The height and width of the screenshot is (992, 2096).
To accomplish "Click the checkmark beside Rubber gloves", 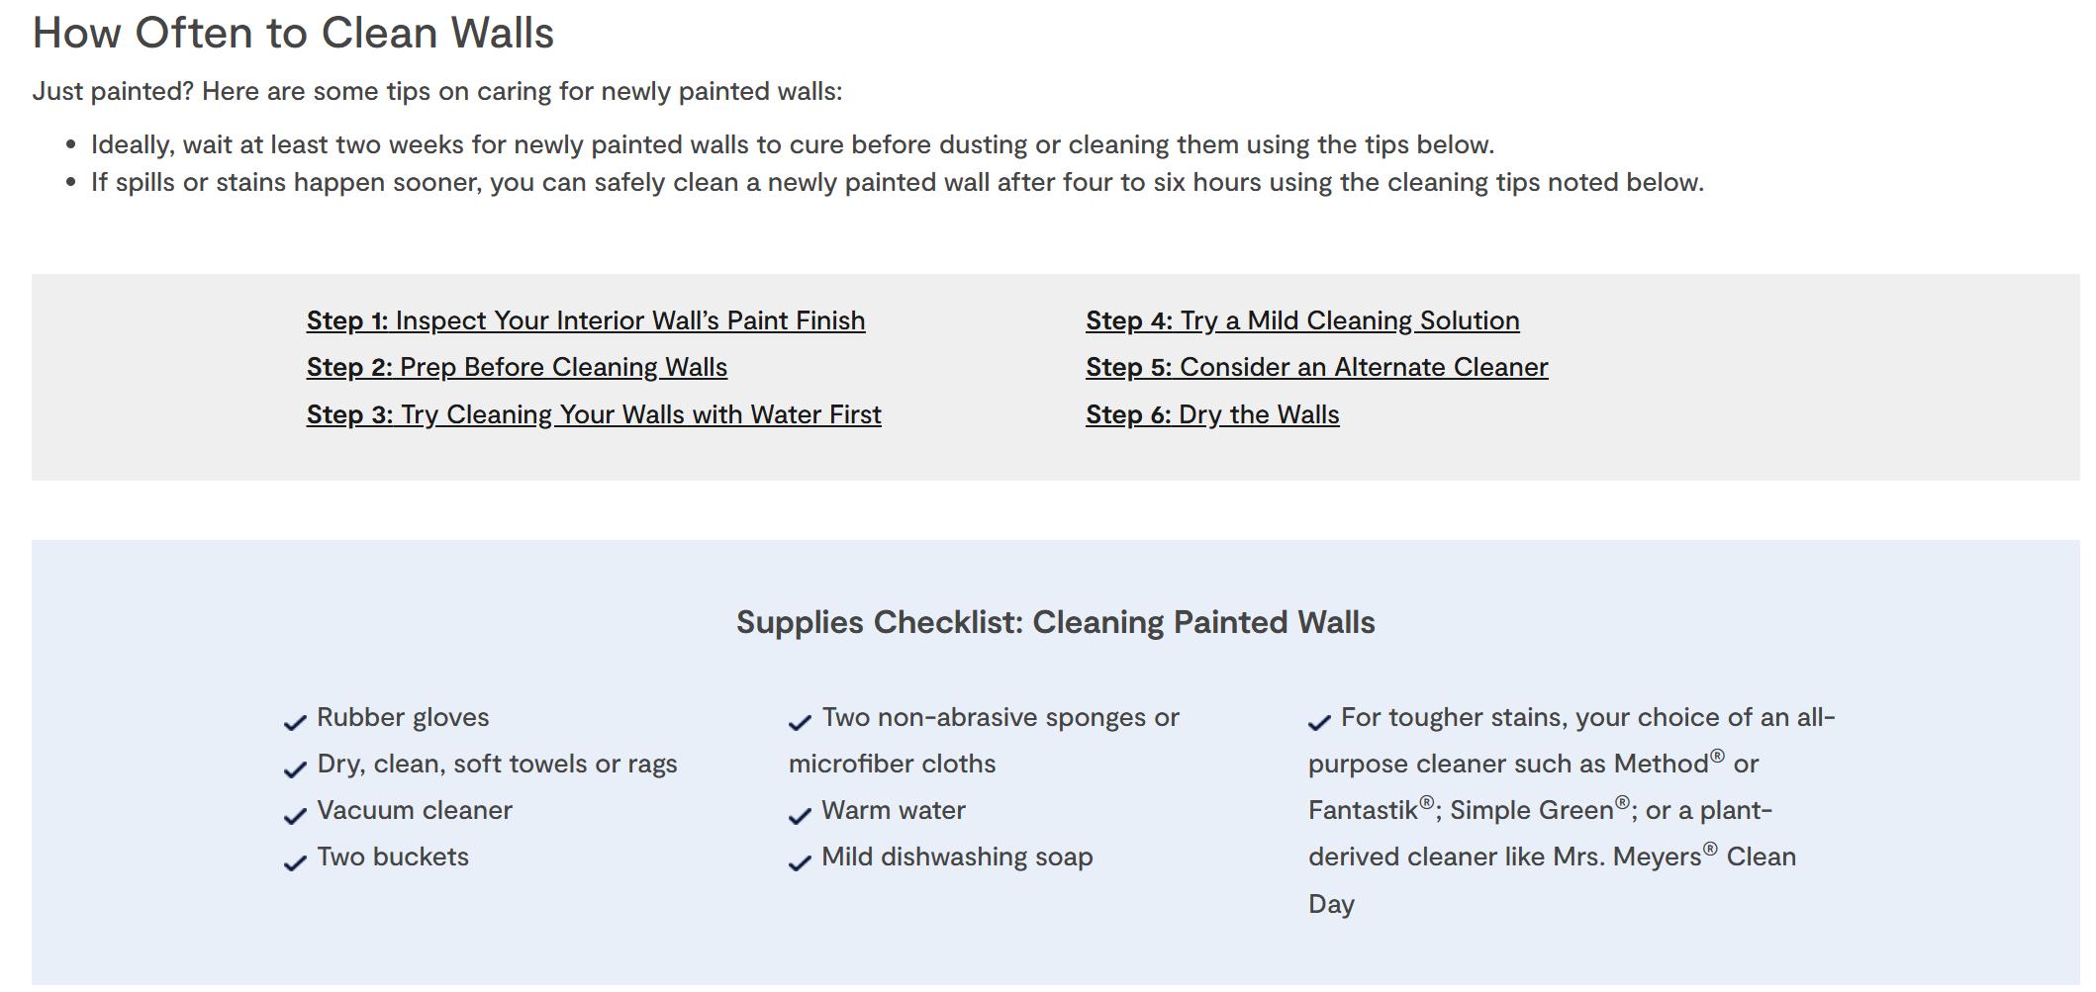I will point(295,723).
